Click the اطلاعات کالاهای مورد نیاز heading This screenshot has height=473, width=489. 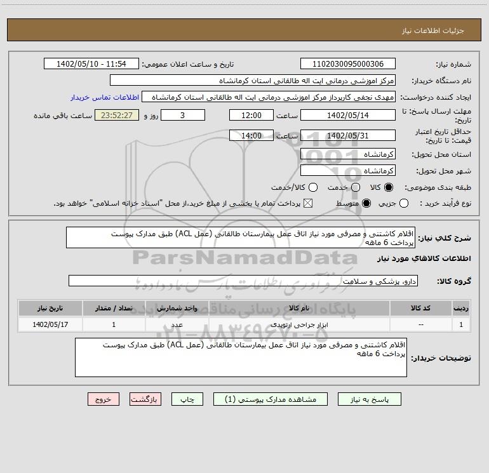[x=424, y=258]
